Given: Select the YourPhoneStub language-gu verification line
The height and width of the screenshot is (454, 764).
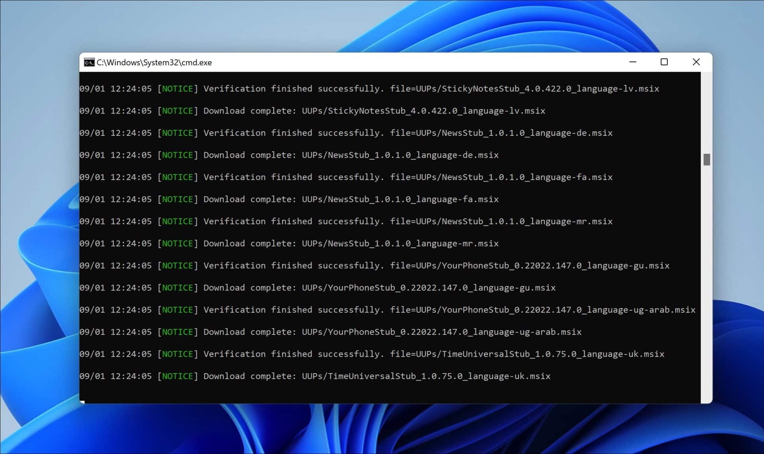Looking at the screenshot, I should (x=374, y=265).
